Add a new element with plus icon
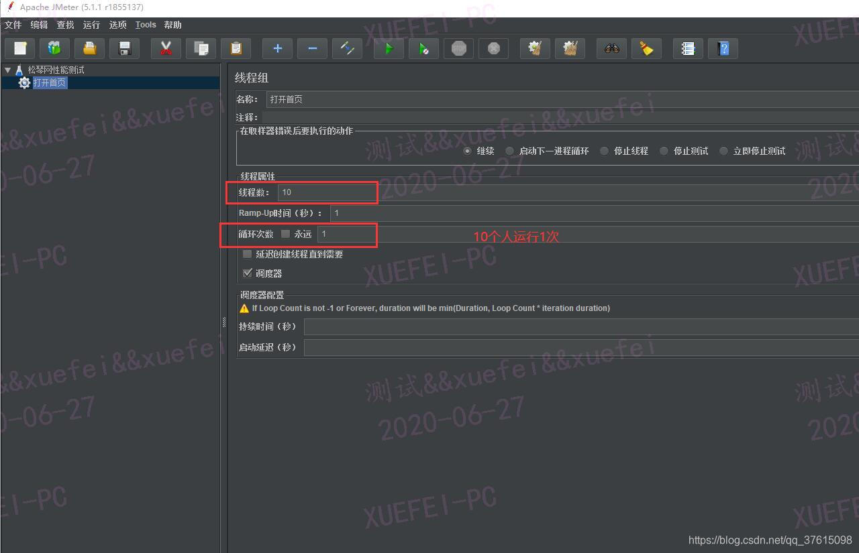The width and height of the screenshot is (859, 553). [x=277, y=48]
